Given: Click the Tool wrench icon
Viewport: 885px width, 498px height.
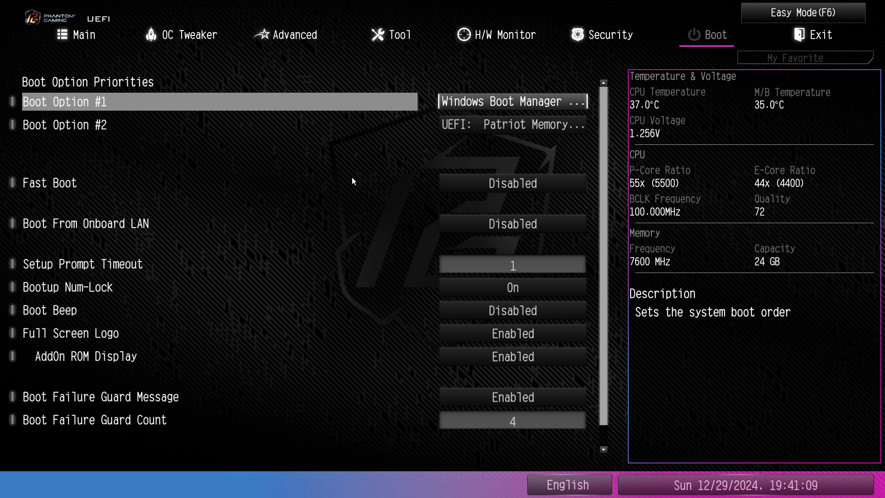Looking at the screenshot, I should click(x=378, y=35).
